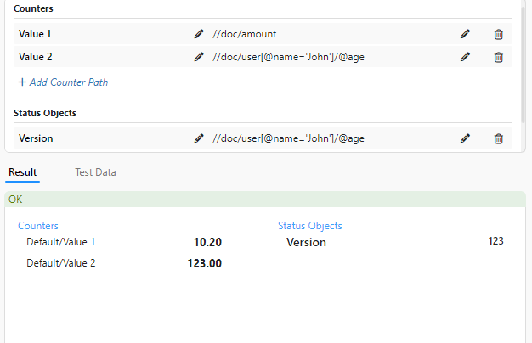Click the Status Objects heading in results

coord(310,226)
